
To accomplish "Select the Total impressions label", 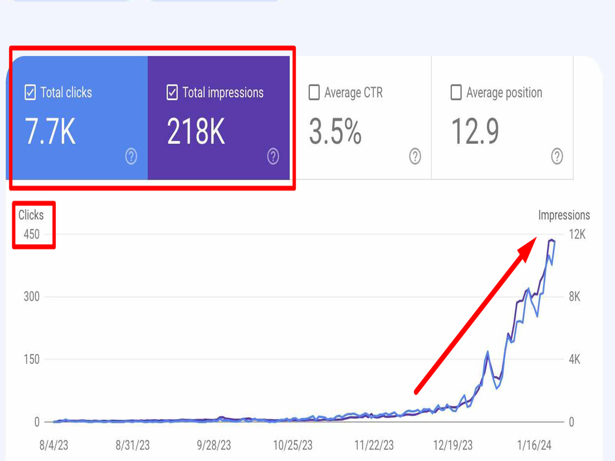I will point(223,93).
